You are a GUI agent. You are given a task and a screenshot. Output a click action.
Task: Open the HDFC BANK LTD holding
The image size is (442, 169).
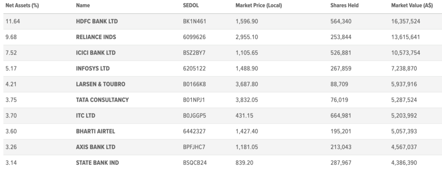(97, 22)
